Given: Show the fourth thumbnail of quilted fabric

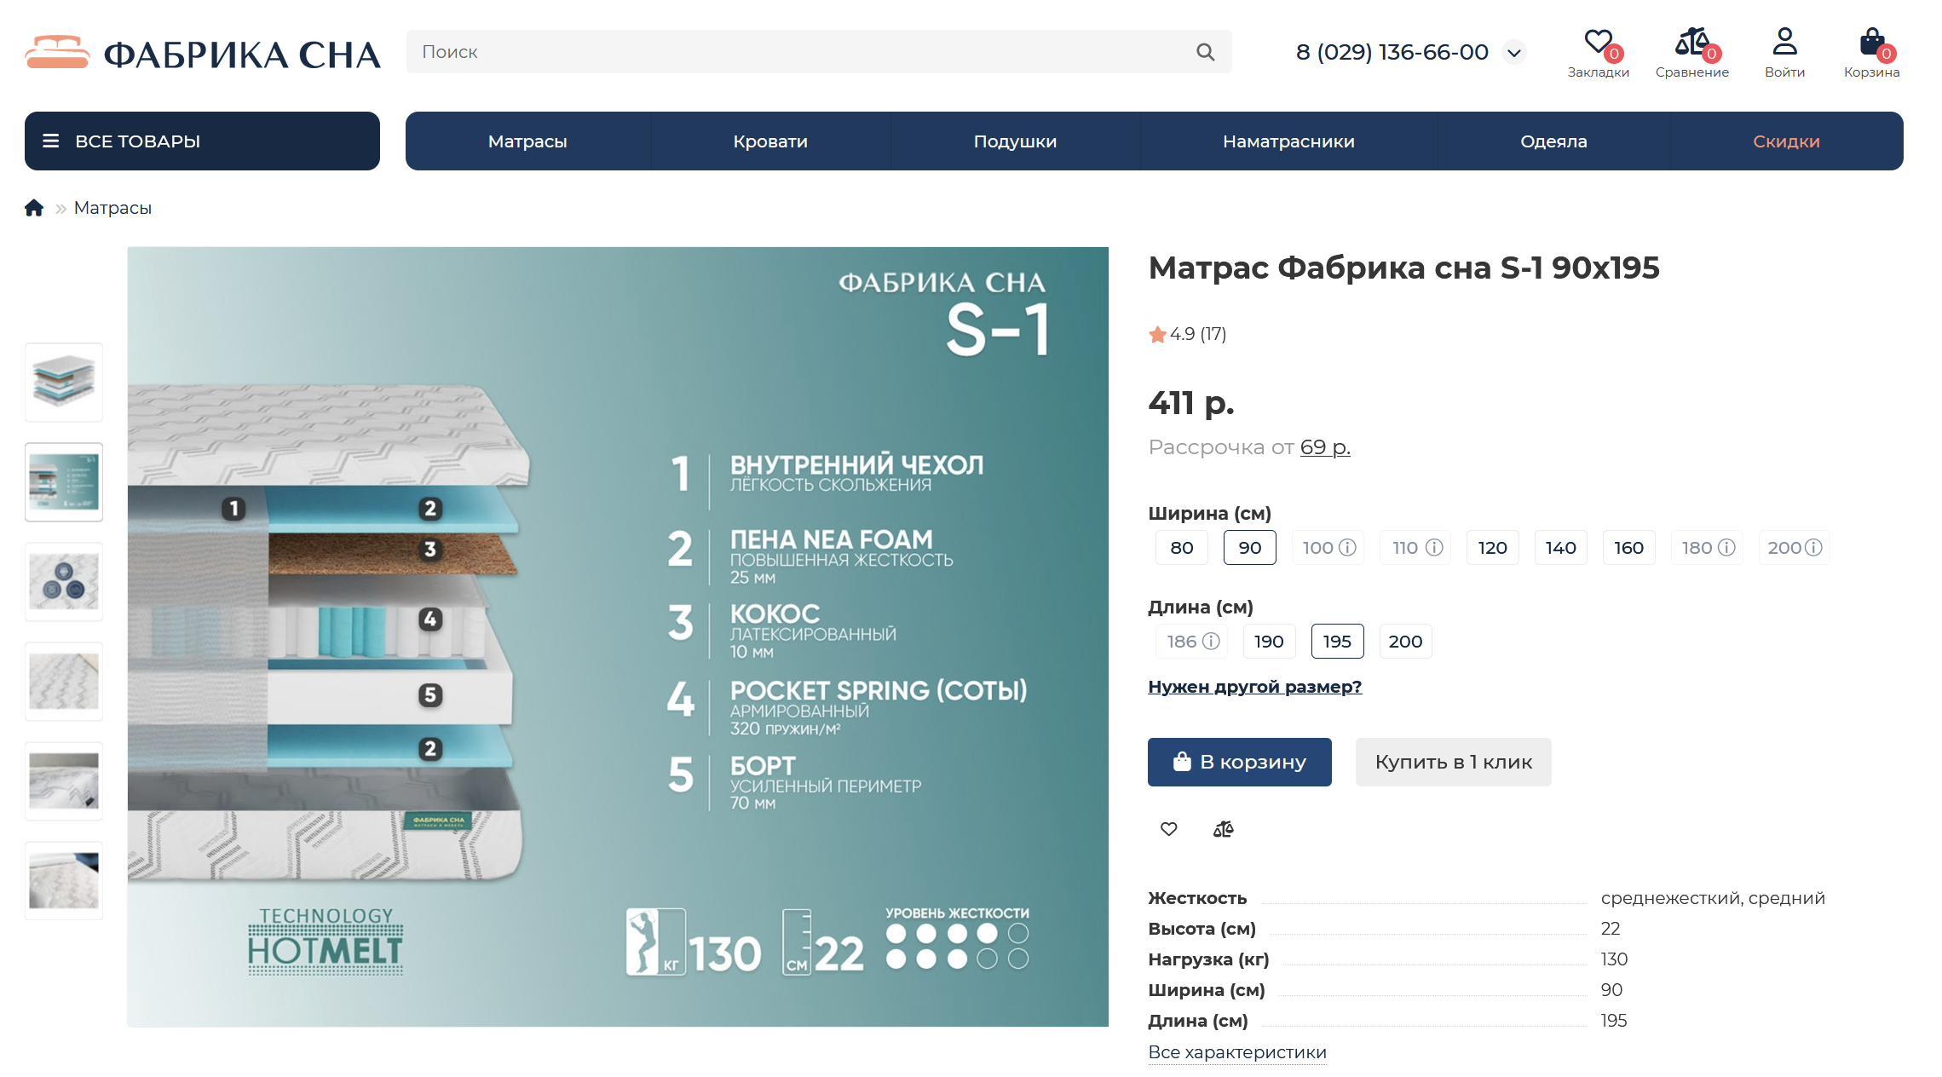Looking at the screenshot, I should 64,682.
